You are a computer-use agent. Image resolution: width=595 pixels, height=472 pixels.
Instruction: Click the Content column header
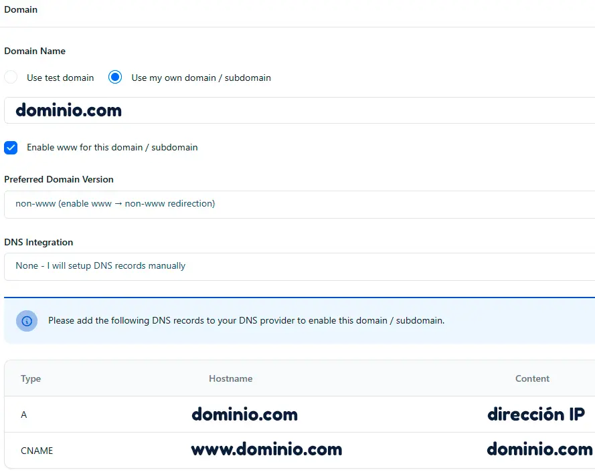532,378
